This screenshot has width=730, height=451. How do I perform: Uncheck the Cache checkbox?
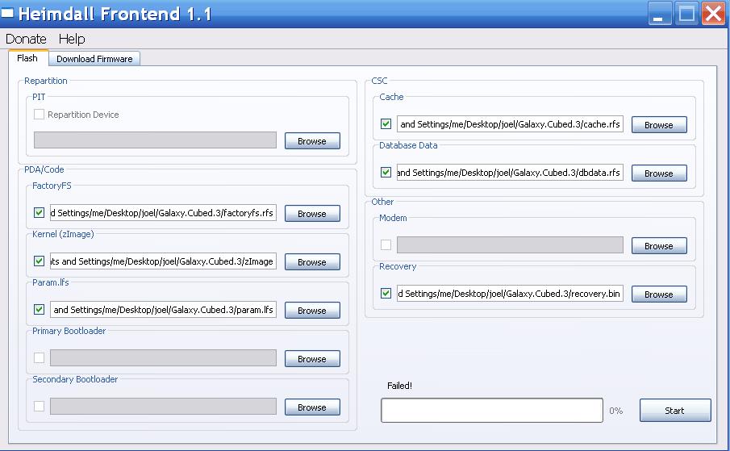click(x=386, y=123)
